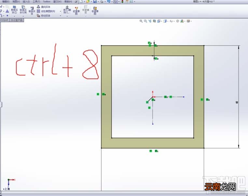Expand dropdown below 剪裁实体
The width and height of the screenshot is (248, 196).
click(x=14, y=16)
